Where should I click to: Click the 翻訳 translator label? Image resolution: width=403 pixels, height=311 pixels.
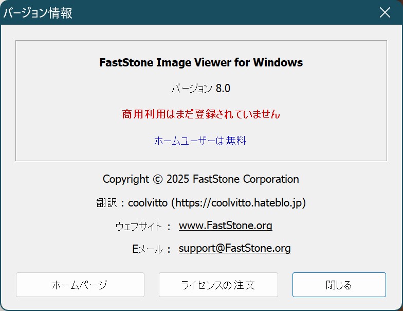click(107, 203)
